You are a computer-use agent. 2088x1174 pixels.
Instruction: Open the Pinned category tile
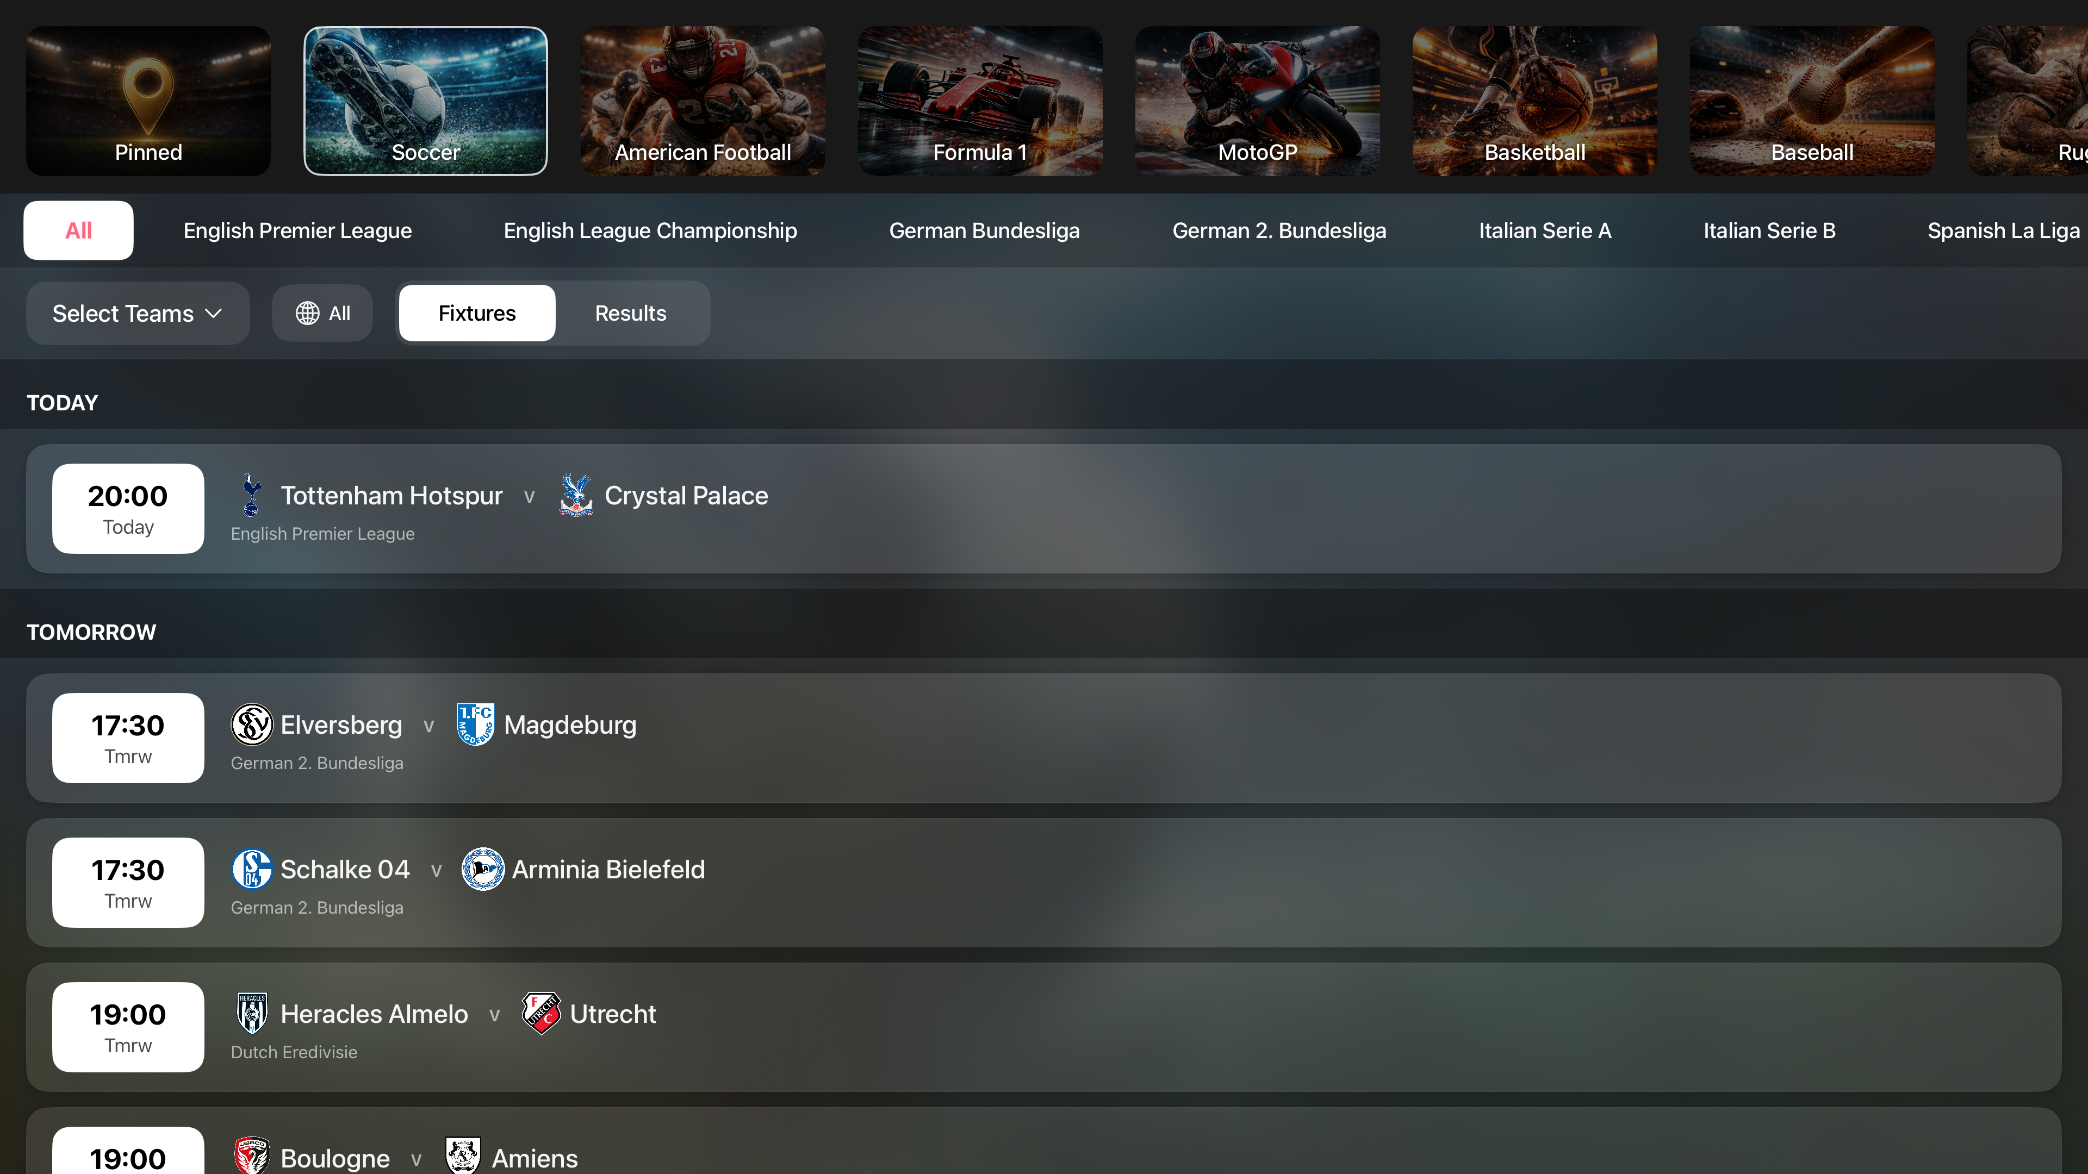coord(148,101)
